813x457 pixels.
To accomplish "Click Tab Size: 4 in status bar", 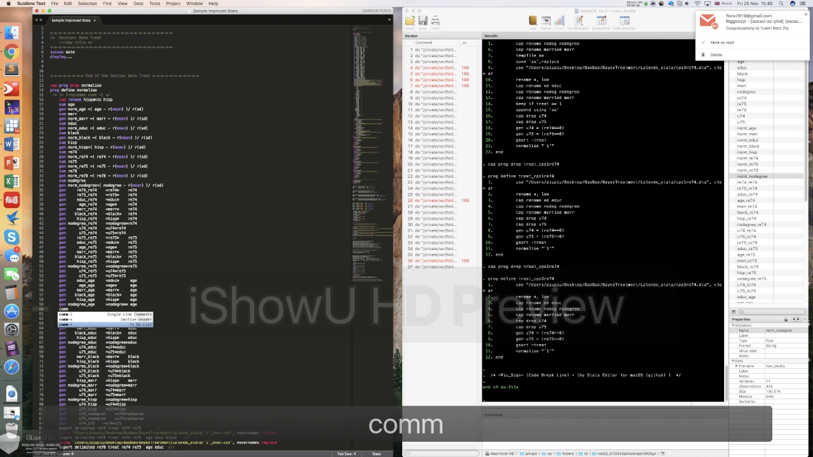I will 347,454.
